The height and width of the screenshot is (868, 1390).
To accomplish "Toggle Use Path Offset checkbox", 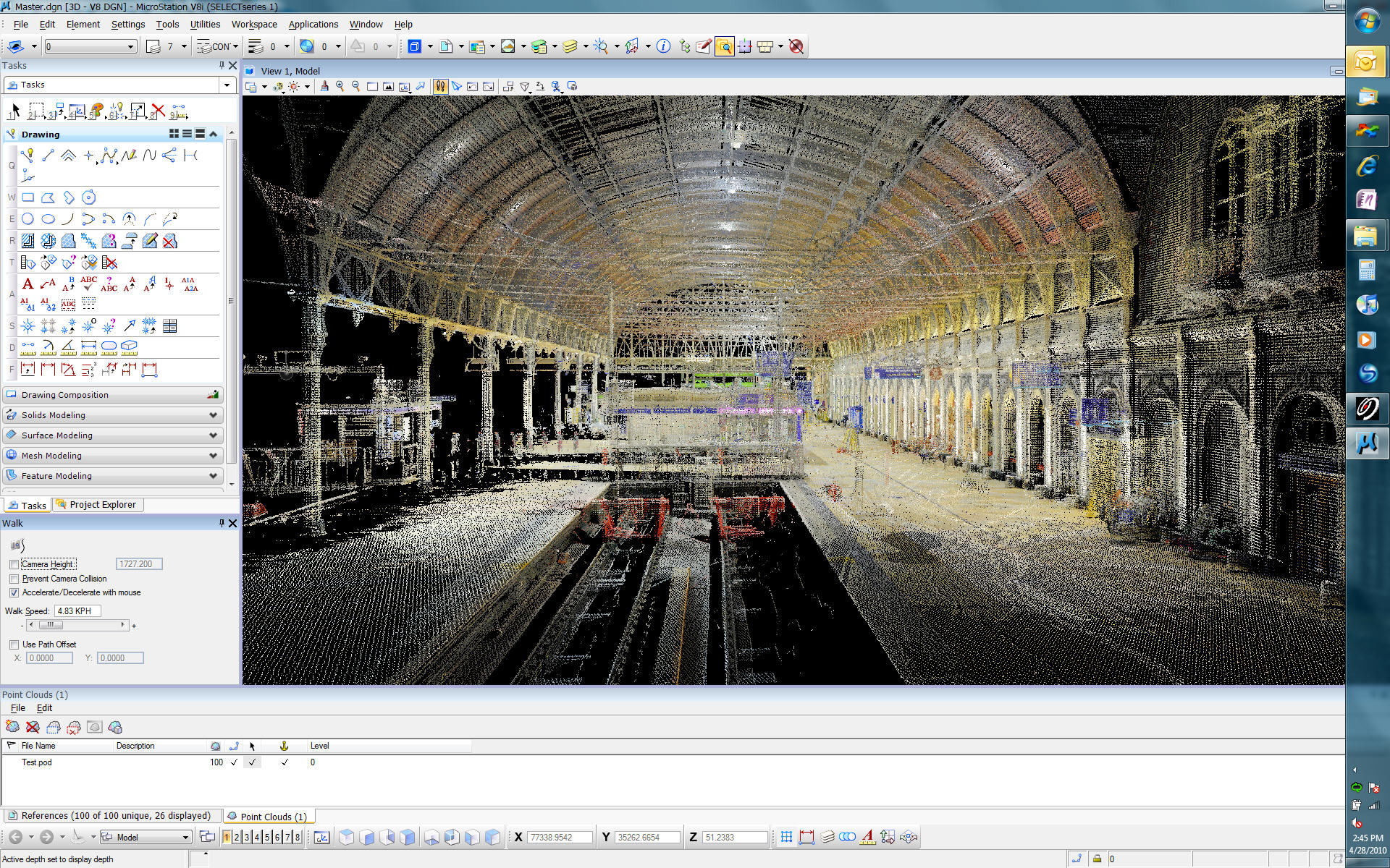I will tap(15, 644).
